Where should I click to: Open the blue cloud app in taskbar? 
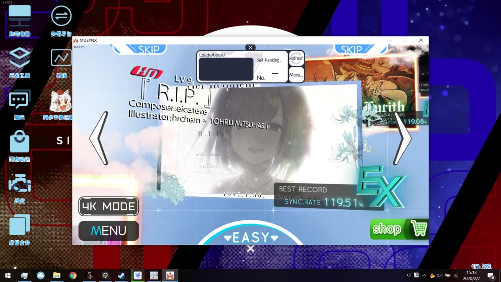click(40, 276)
